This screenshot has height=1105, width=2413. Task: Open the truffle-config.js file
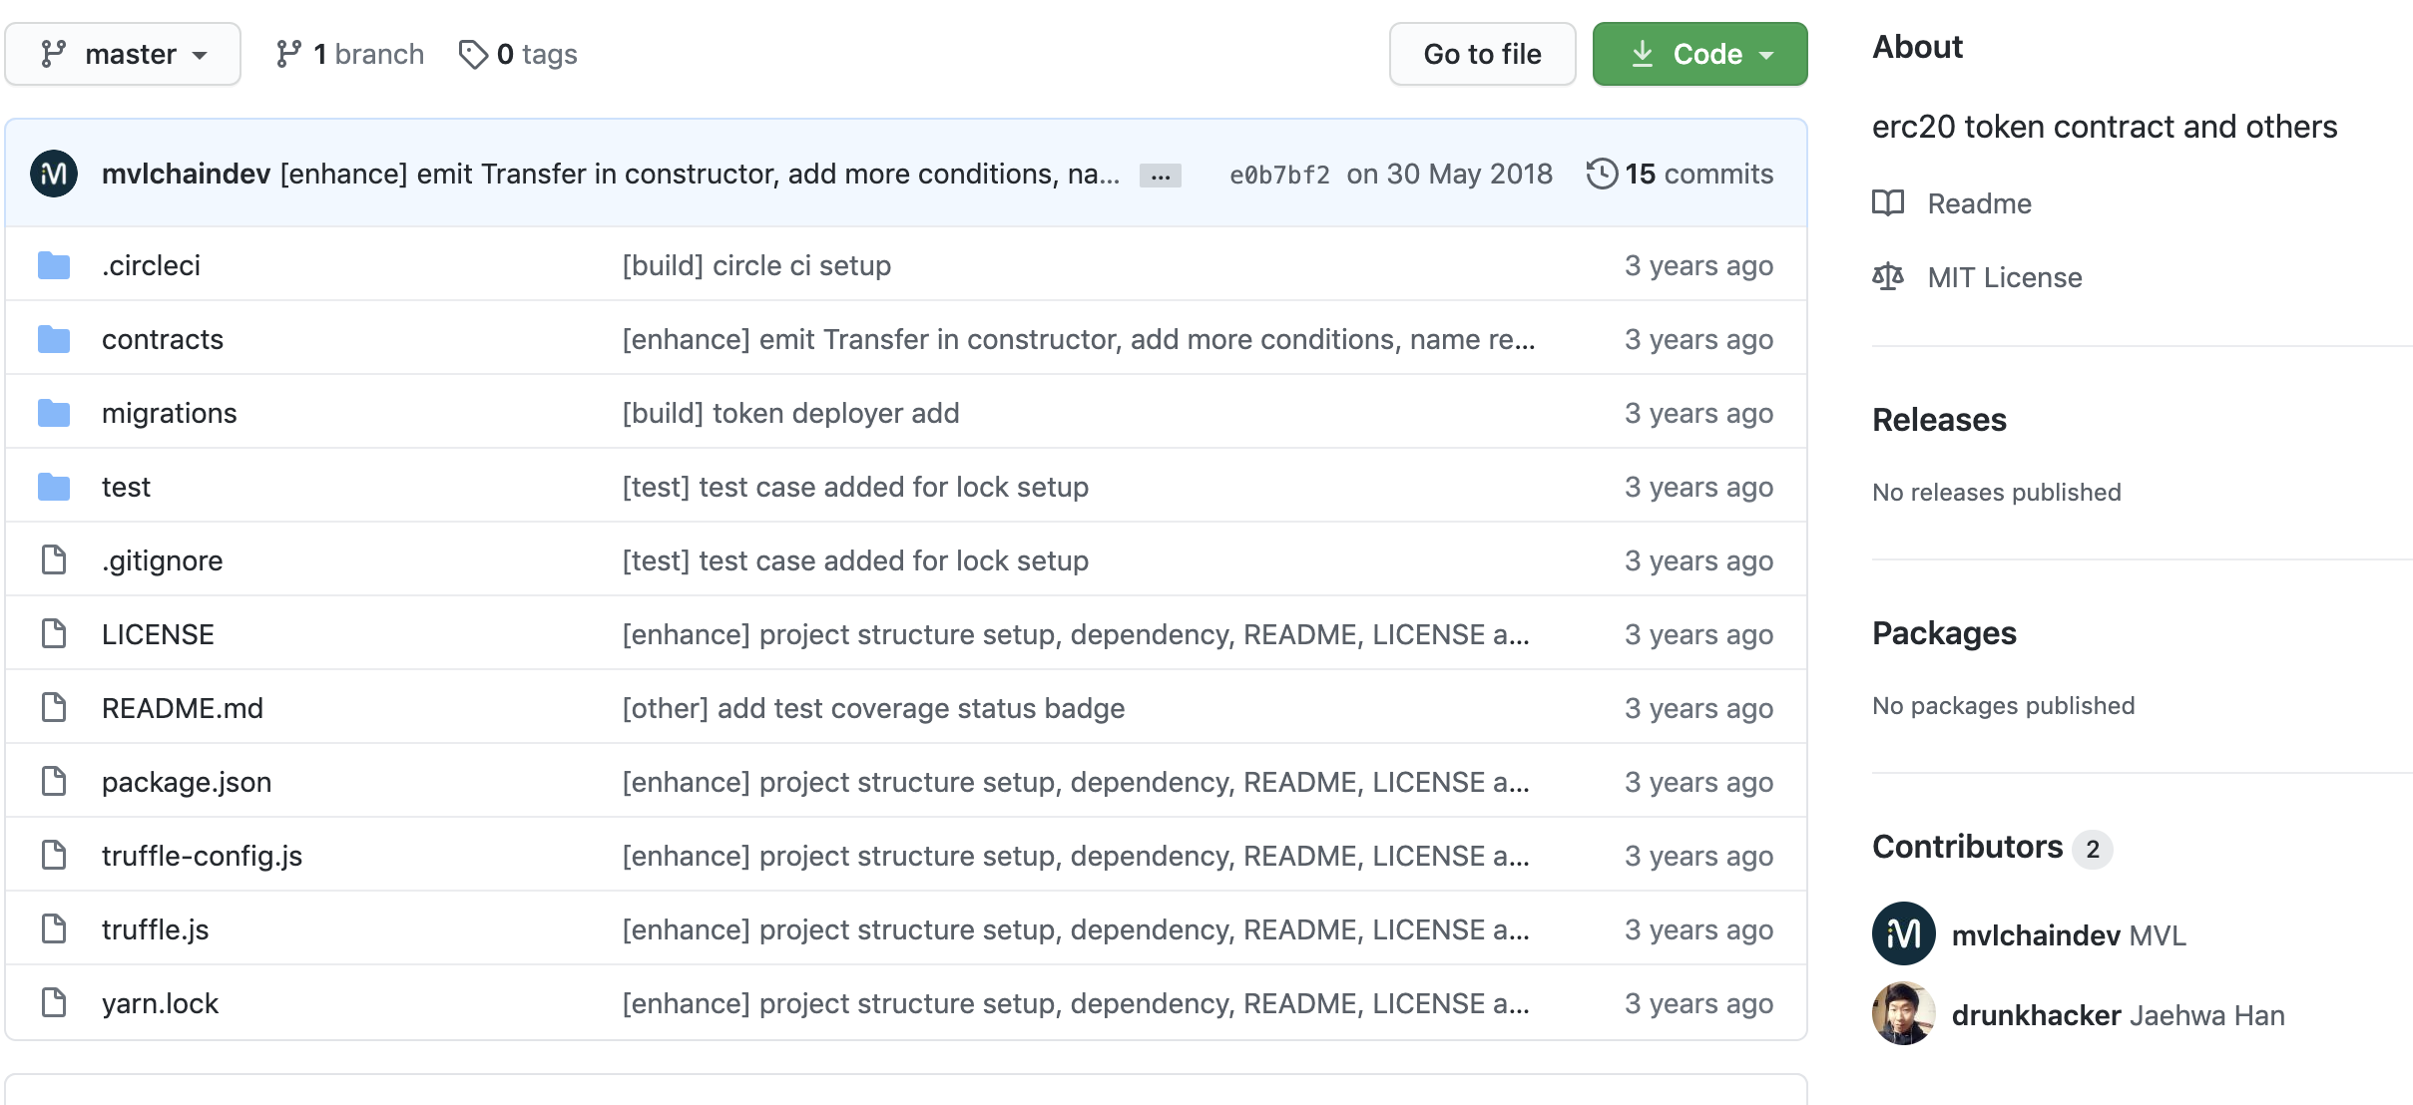pos(202,856)
